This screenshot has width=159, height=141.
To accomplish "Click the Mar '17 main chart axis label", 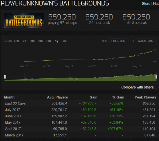I will (x=24, y=67).
